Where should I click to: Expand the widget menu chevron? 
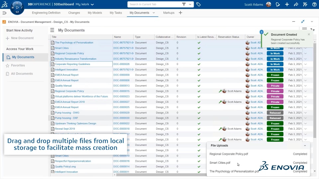[312, 22]
